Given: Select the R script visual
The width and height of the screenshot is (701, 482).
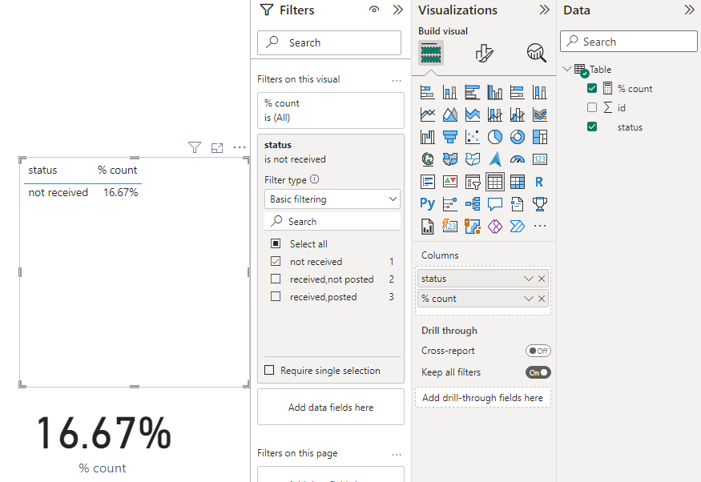Looking at the screenshot, I should (x=540, y=182).
